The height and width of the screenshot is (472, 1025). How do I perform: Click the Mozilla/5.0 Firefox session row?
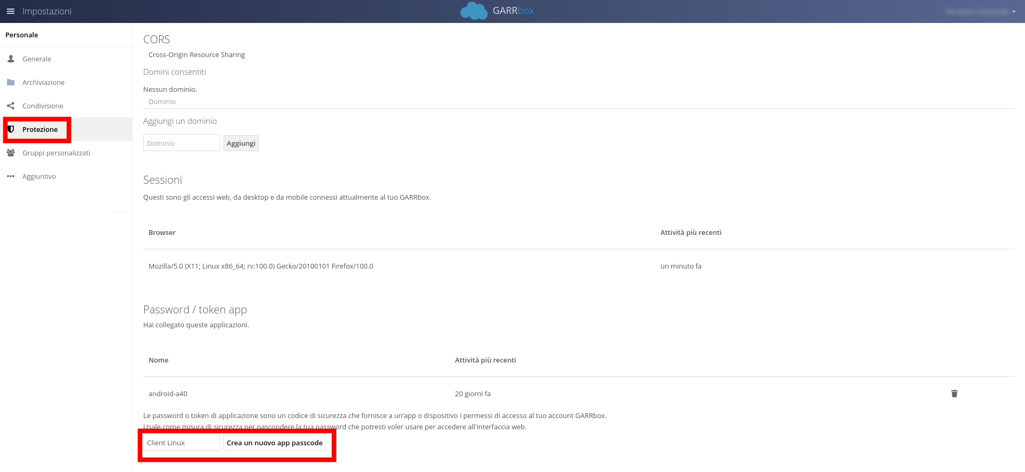[578, 266]
